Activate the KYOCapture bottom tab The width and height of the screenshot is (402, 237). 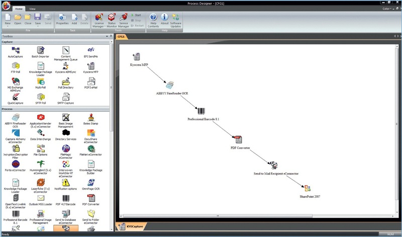pyautogui.click(x=132, y=226)
